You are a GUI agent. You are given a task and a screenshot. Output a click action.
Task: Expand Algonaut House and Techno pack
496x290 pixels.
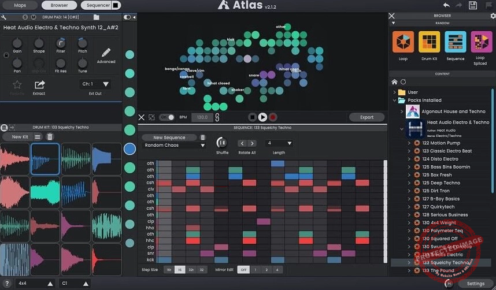[x=402, y=111]
